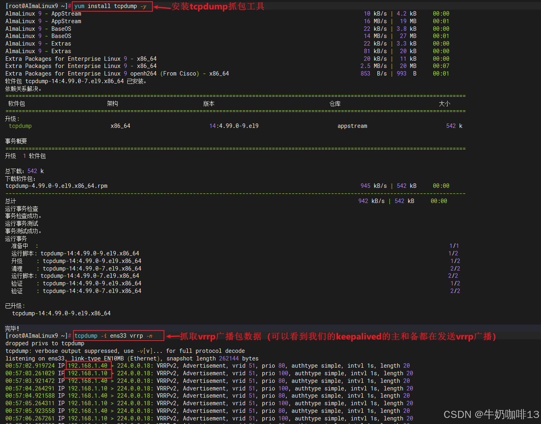Click the openh264 (From Cisco) repository line

[117, 74]
